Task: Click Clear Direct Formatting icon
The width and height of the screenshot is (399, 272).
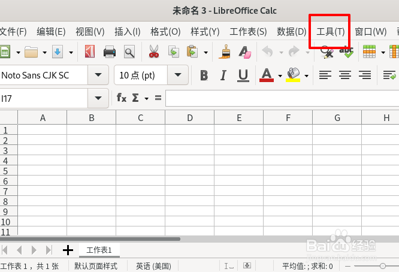Action: point(245,52)
